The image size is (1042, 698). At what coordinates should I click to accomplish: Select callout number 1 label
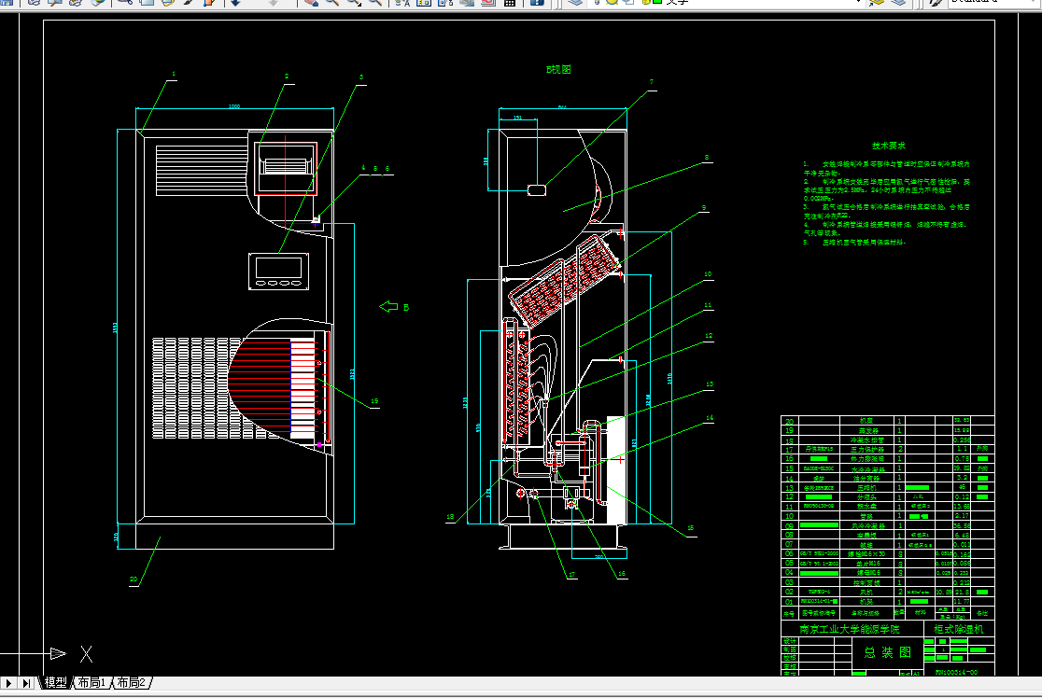point(174,75)
